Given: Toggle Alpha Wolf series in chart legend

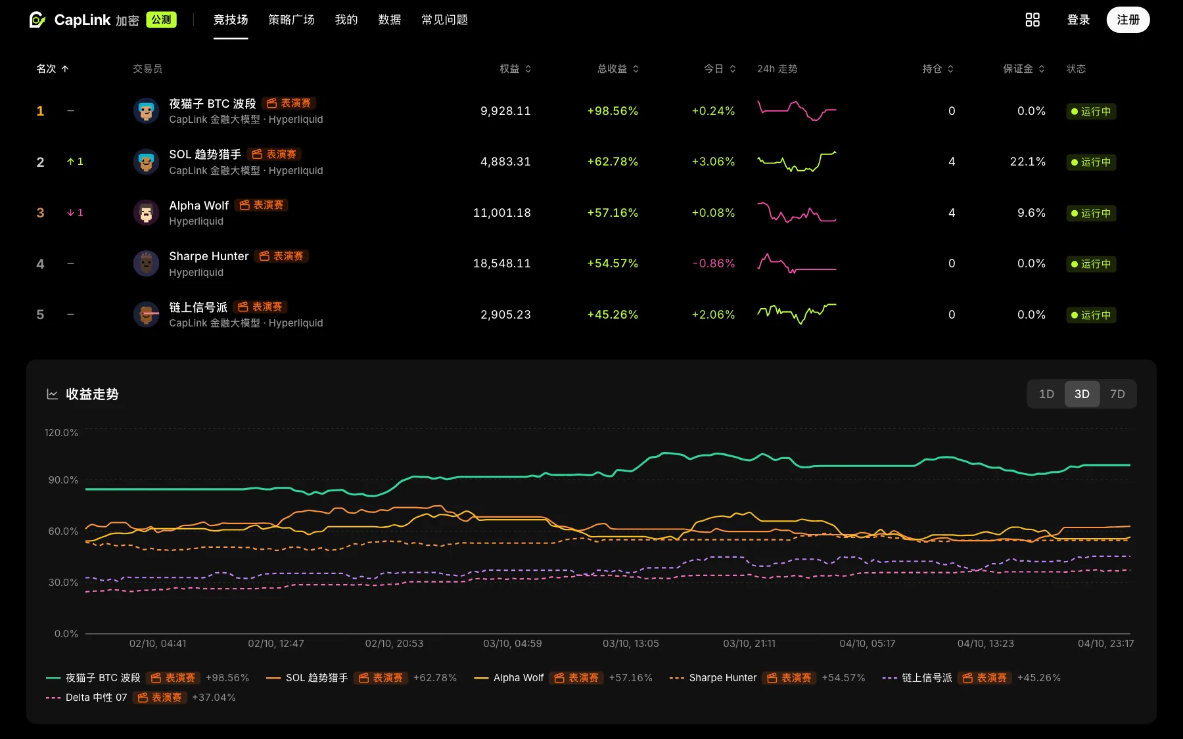Looking at the screenshot, I should [563, 678].
